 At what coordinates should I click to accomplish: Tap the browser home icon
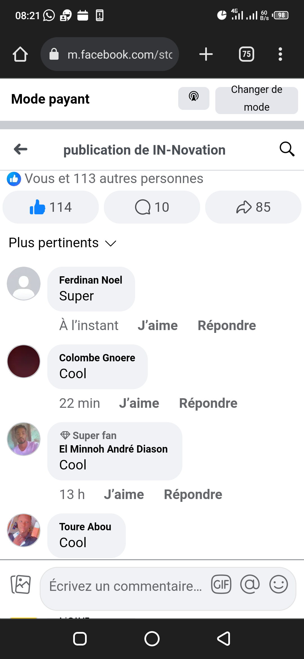[x=20, y=54]
